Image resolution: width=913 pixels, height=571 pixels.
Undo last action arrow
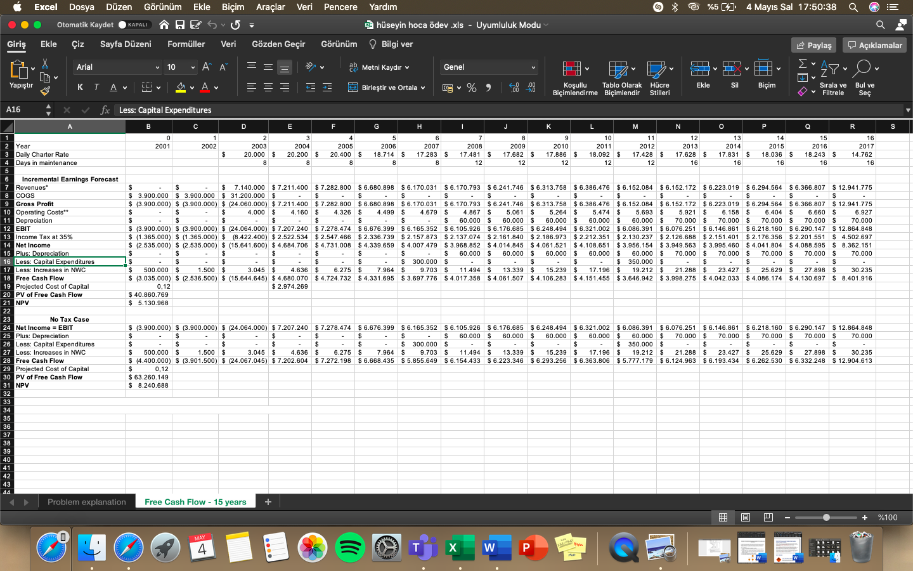point(212,25)
